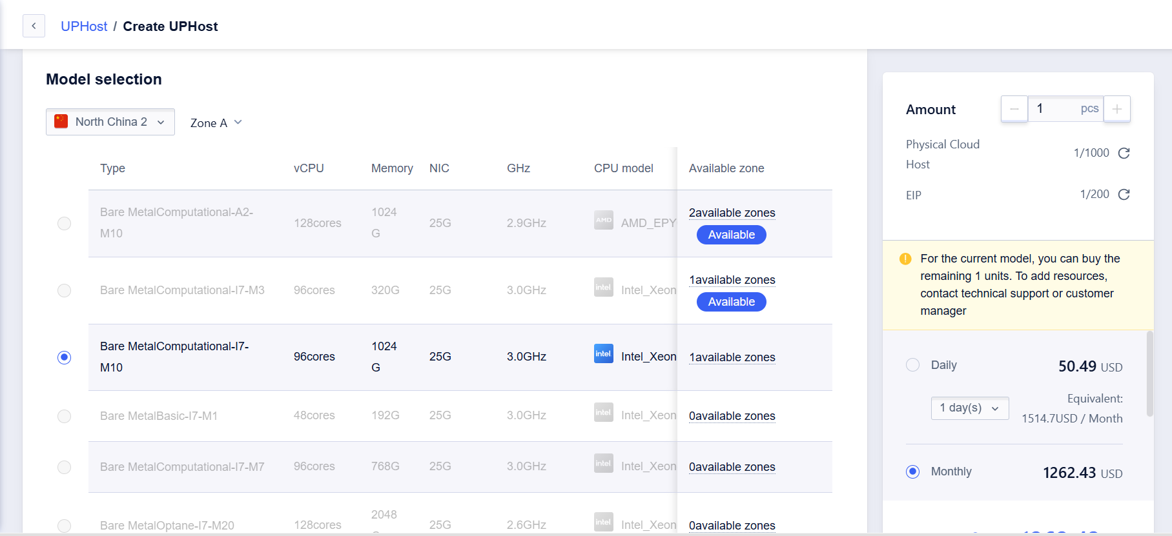Click the Intel logo in the I7-M3 row

[x=604, y=287]
